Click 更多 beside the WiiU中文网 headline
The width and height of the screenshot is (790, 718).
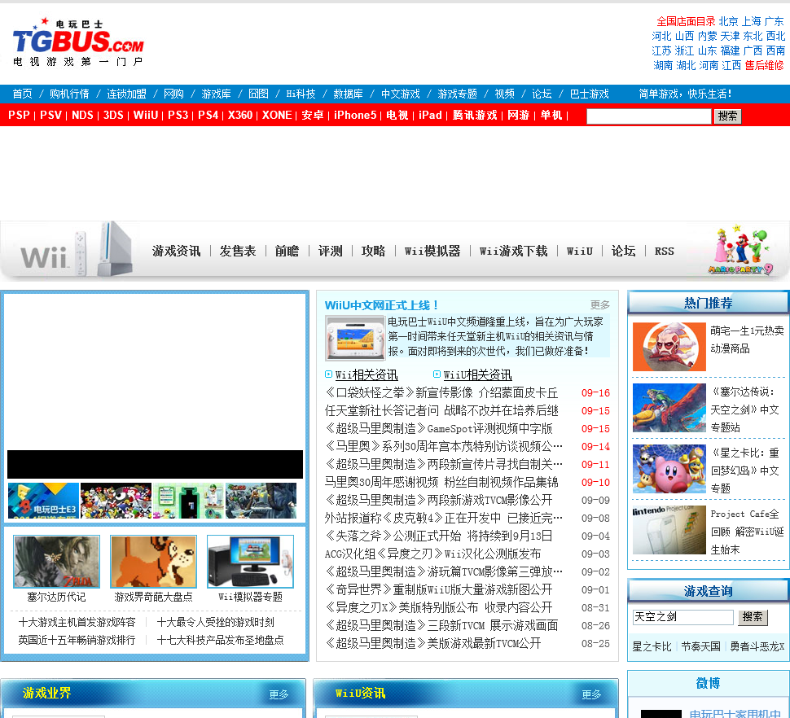point(600,304)
